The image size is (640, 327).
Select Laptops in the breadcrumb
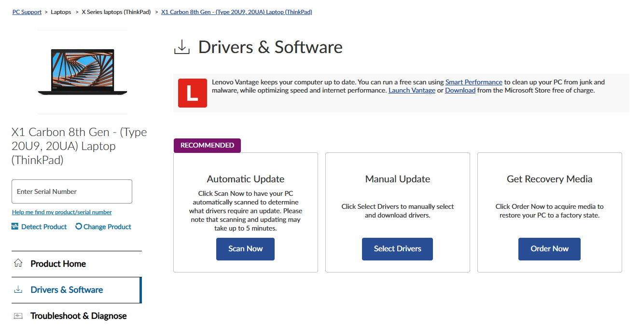[x=61, y=12]
